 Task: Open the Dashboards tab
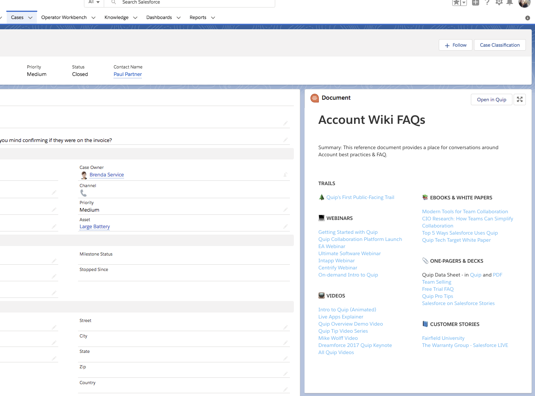pos(159,17)
